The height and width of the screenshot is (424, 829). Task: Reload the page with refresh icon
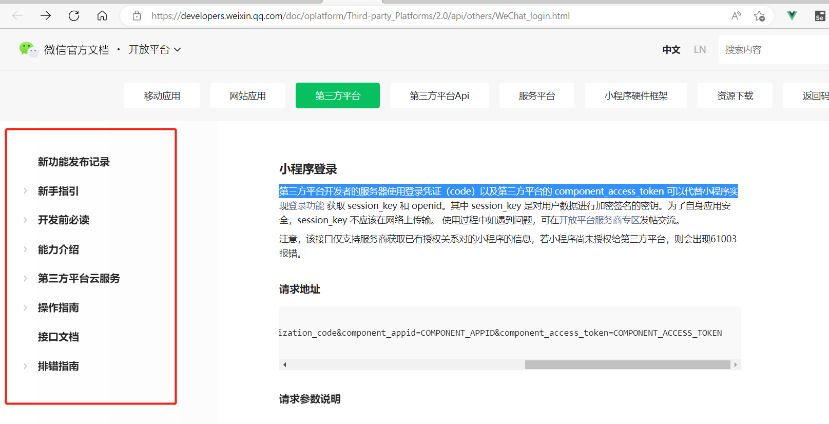[x=74, y=16]
